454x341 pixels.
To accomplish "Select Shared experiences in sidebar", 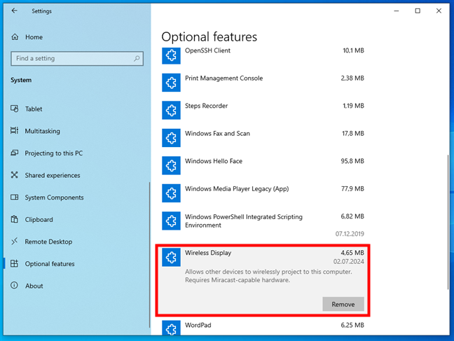I will [x=53, y=176].
